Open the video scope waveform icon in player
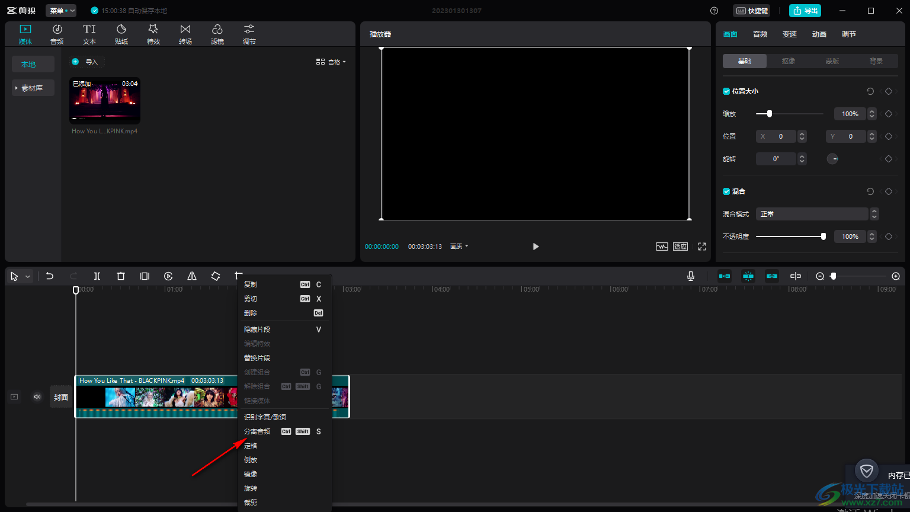This screenshot has height=512, width=910. pos(662,247)
